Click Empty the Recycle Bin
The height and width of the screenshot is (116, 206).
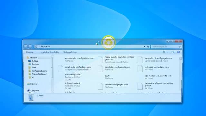click(x=50, y=52)
